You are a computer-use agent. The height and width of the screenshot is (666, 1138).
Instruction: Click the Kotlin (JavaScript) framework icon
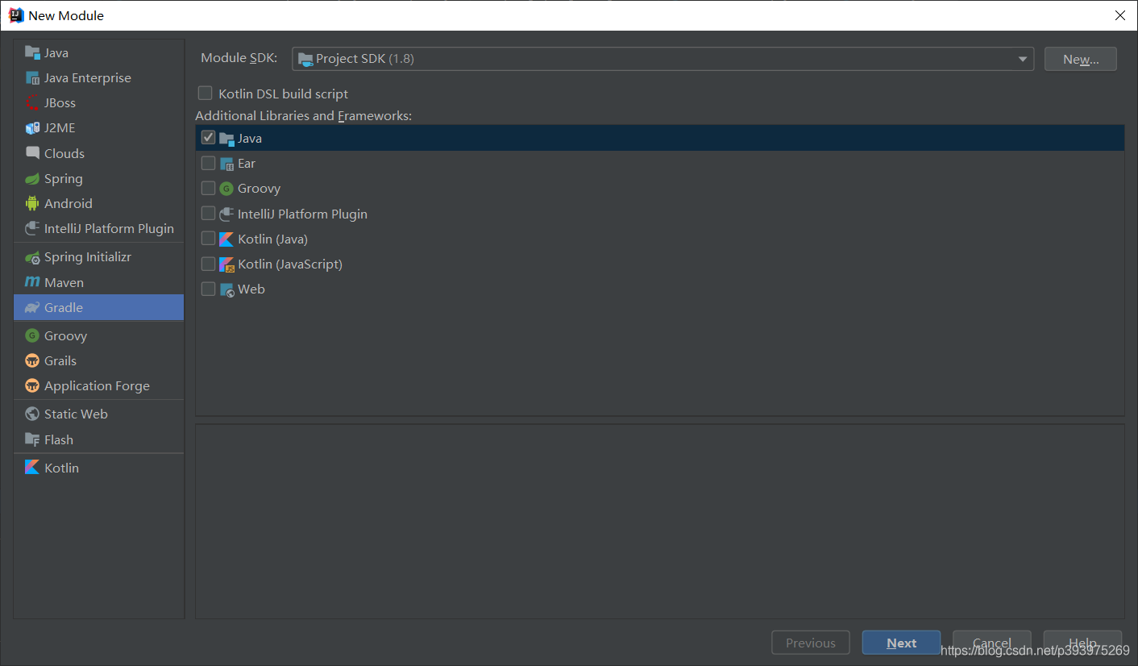point(226,264)
